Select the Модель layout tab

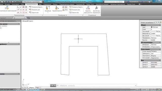pyautogui.click(x=31, y=87)
